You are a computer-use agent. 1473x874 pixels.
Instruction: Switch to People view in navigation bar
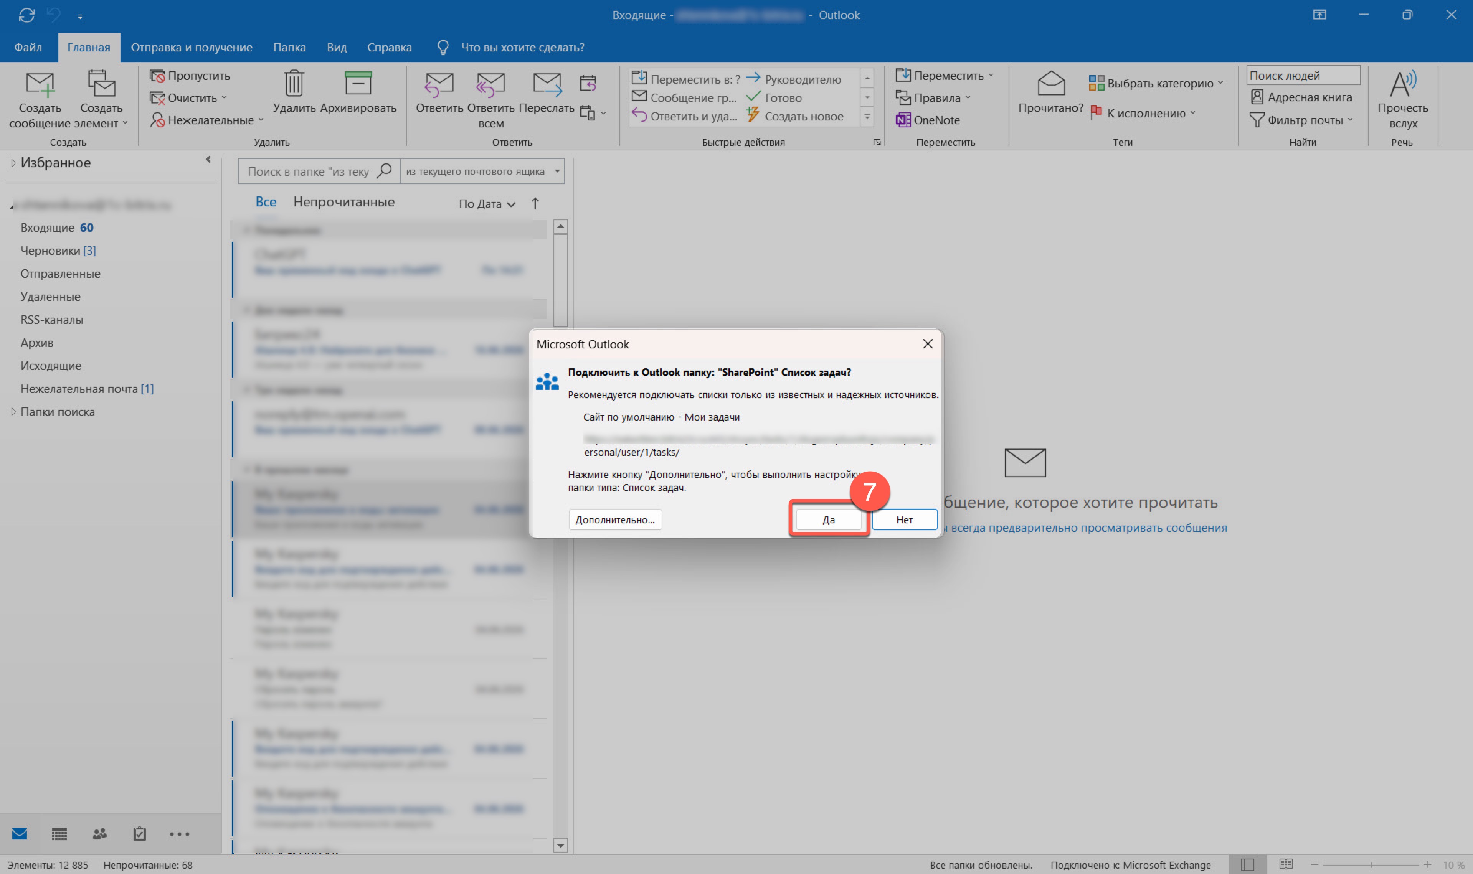99,833
